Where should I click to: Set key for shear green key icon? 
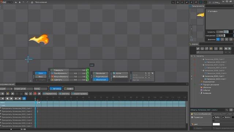87,80
